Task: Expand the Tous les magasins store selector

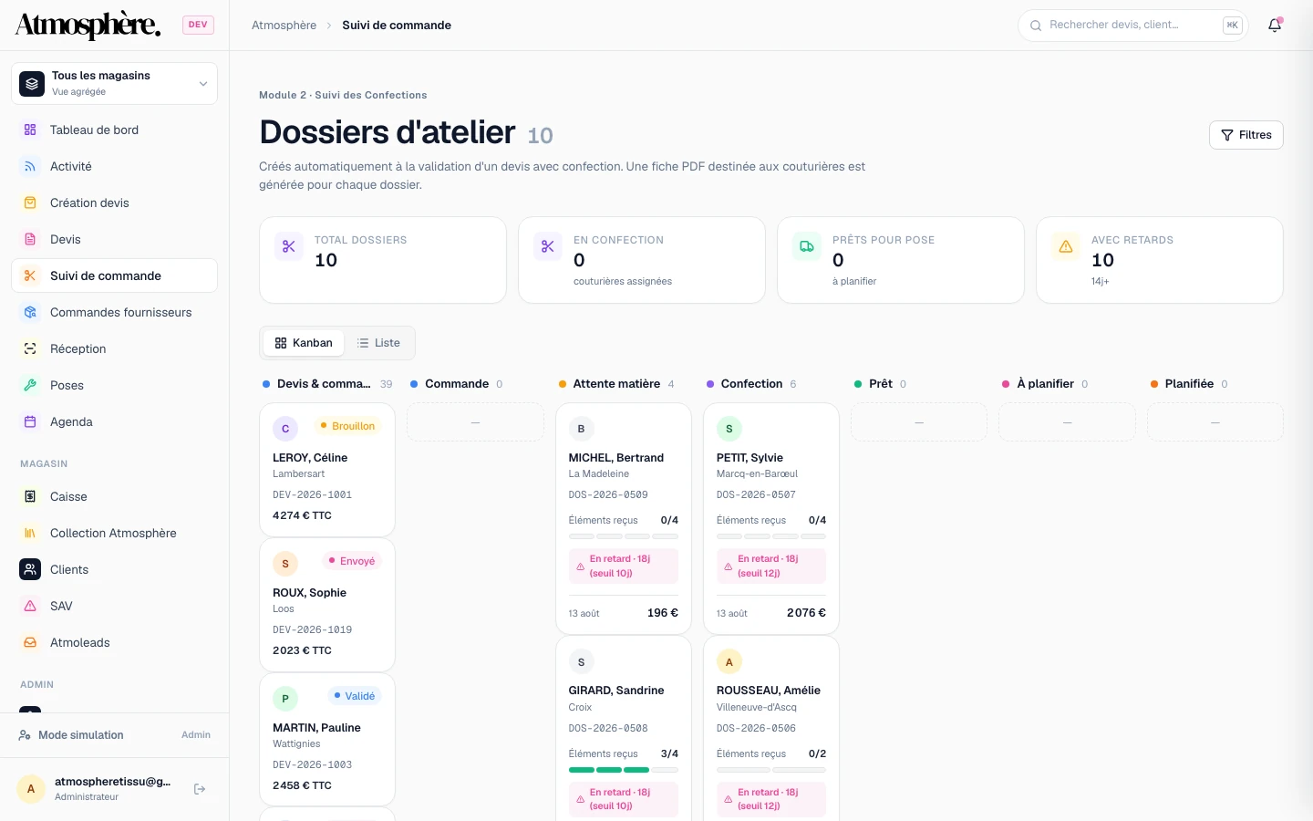Action: pyautogui.click(x=115, y=83)
